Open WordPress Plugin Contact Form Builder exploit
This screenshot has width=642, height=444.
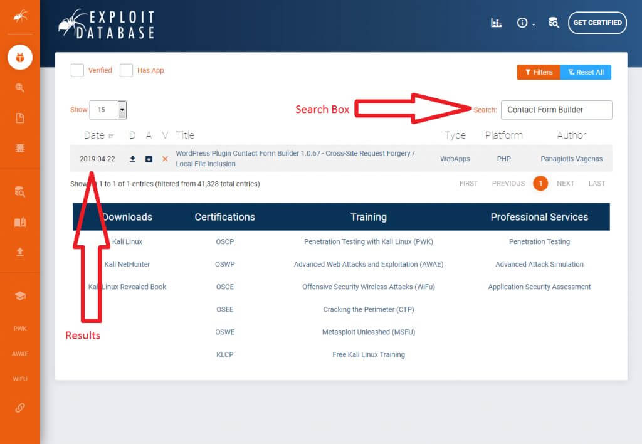tap(295, 159)
